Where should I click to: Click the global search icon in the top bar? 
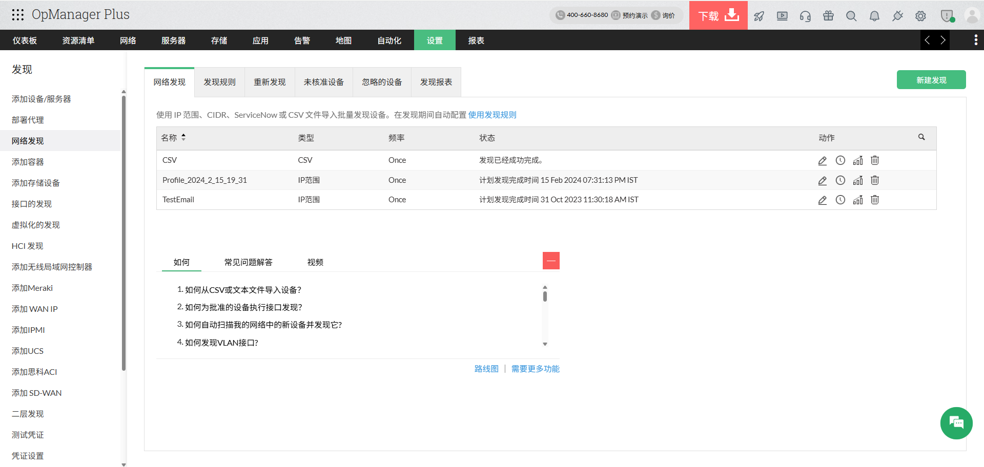851,16
